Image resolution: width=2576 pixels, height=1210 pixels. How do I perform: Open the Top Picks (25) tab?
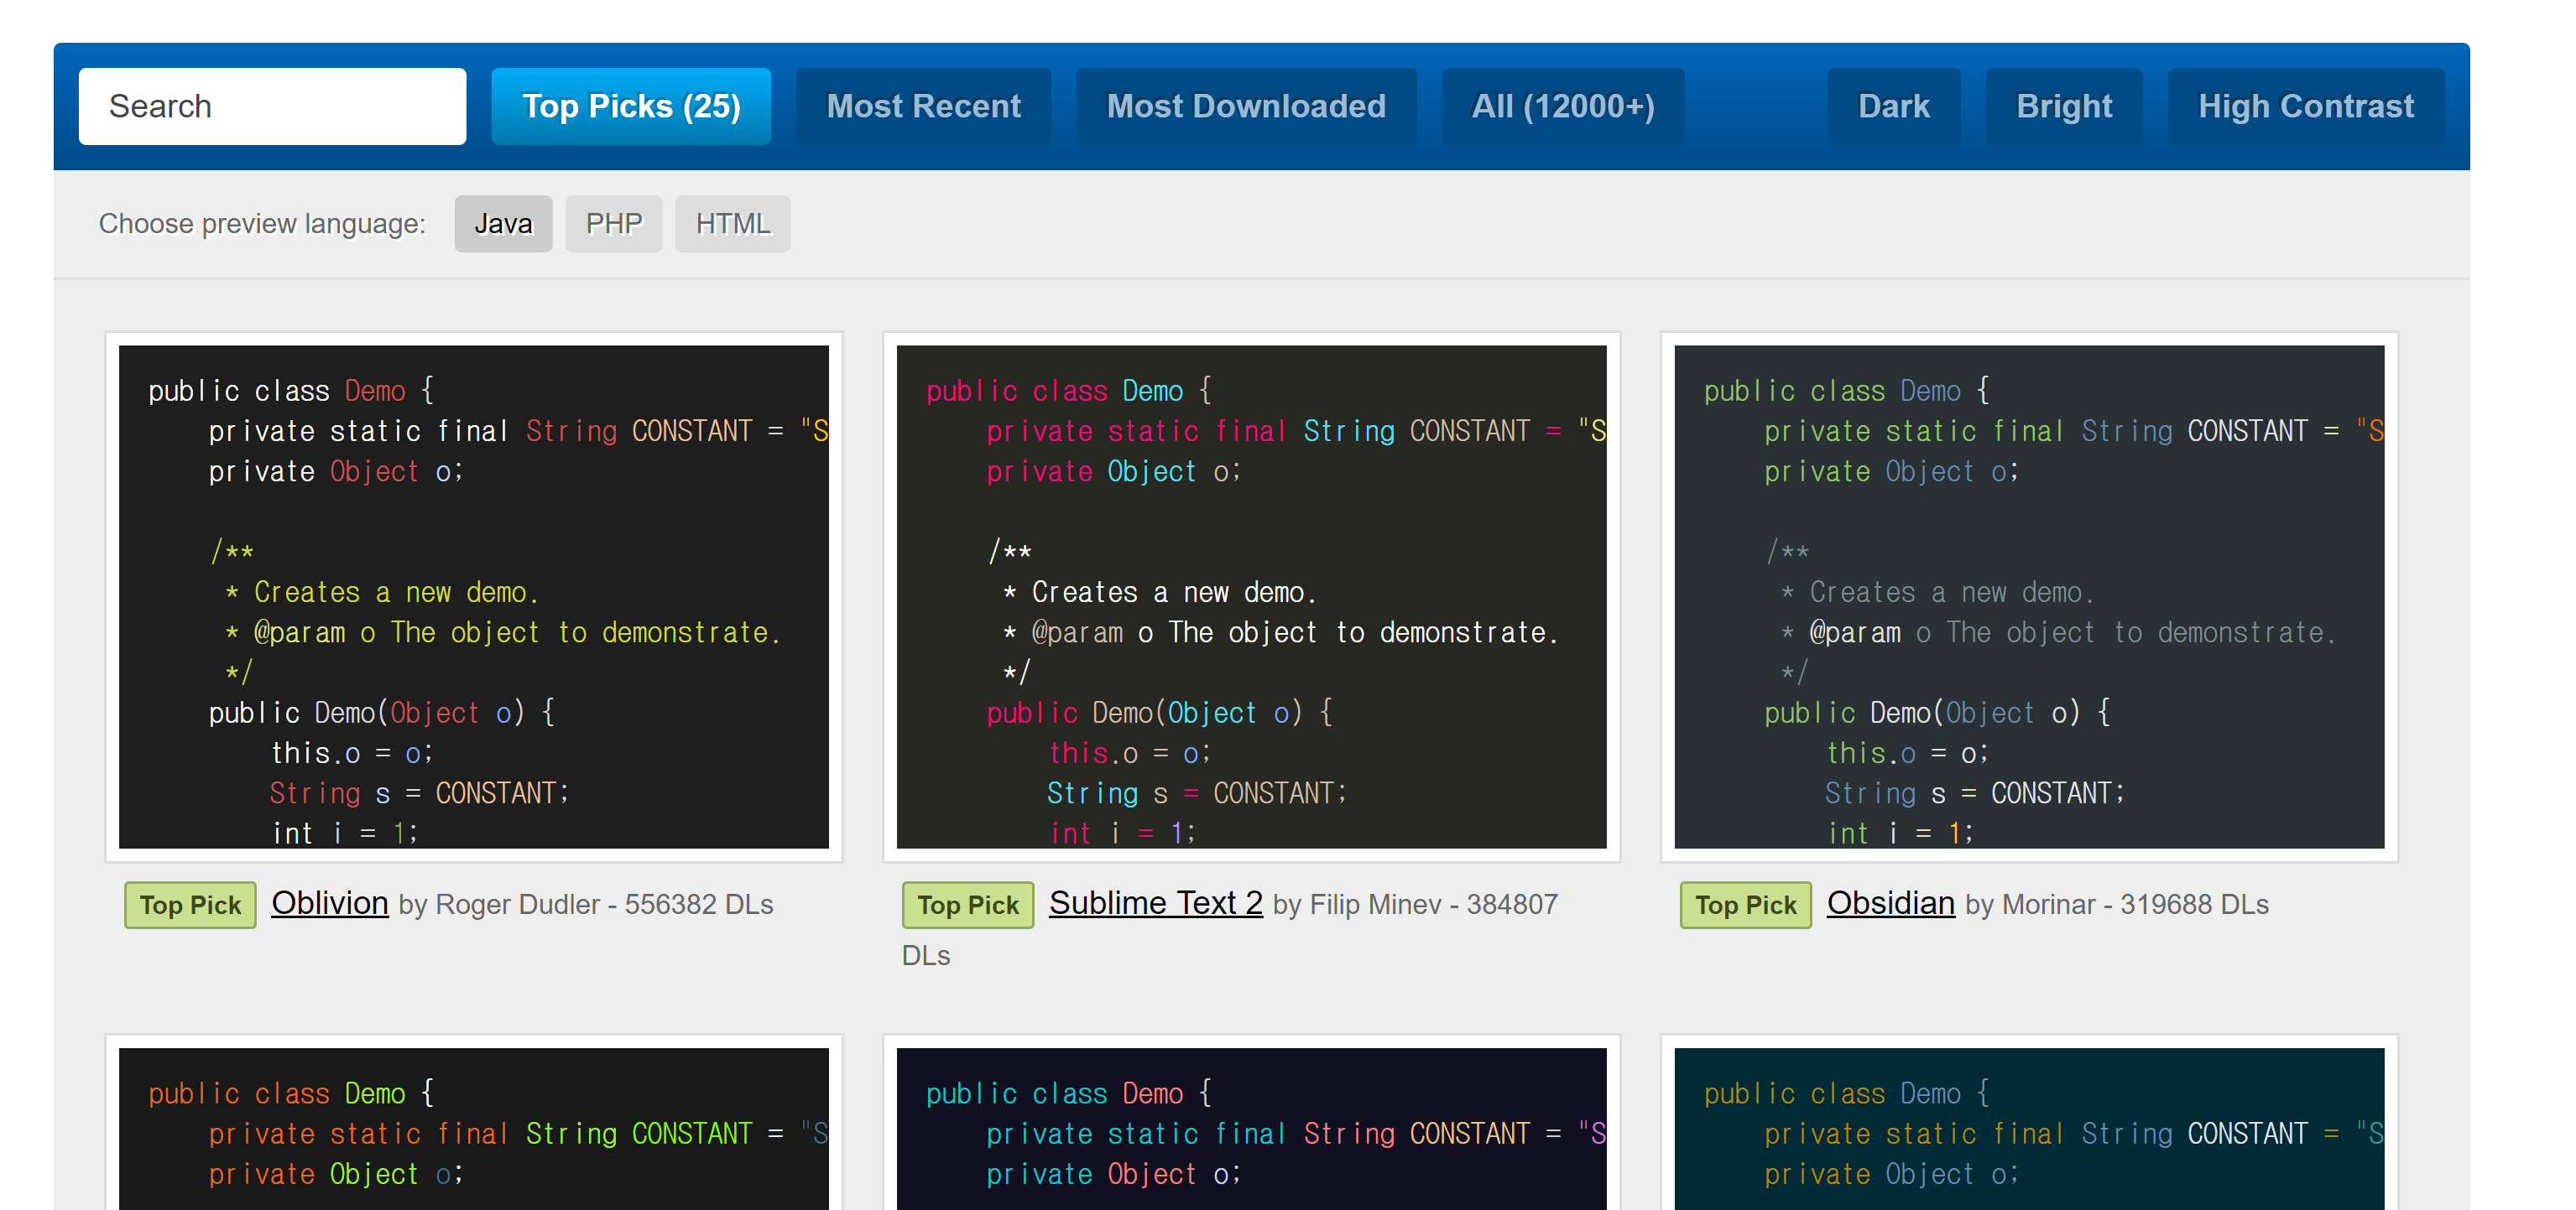[x=631, y=106]
